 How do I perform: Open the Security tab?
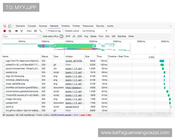pyautogui.click(x=100, y=26)
